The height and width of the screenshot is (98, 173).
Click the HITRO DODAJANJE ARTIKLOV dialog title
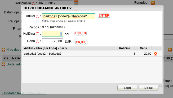click(x=47, y=8)
